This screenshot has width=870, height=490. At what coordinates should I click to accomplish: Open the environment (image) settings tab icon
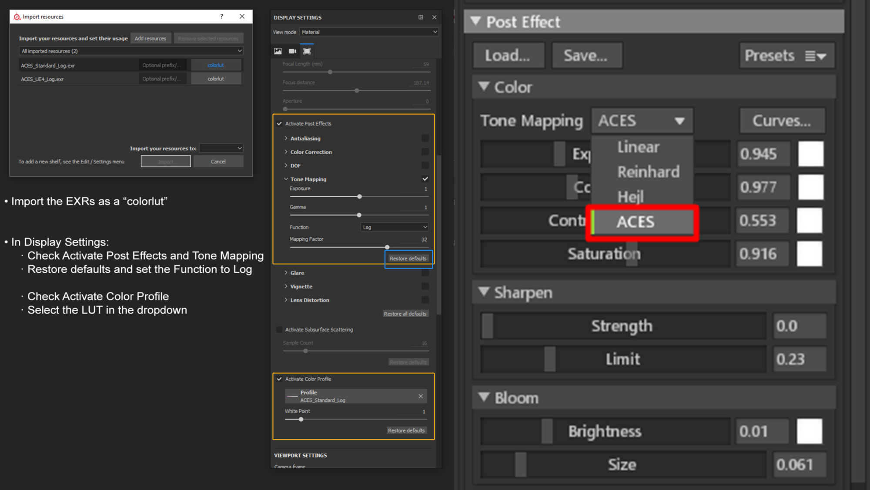coord(278,51)
